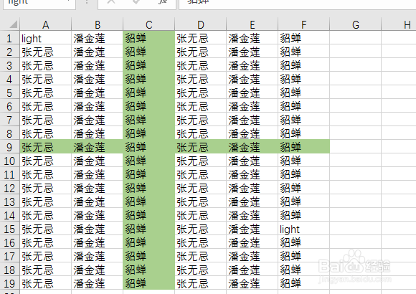Screen dimensions: 416x294
Task: Select row 10 header
Action: 10,161
